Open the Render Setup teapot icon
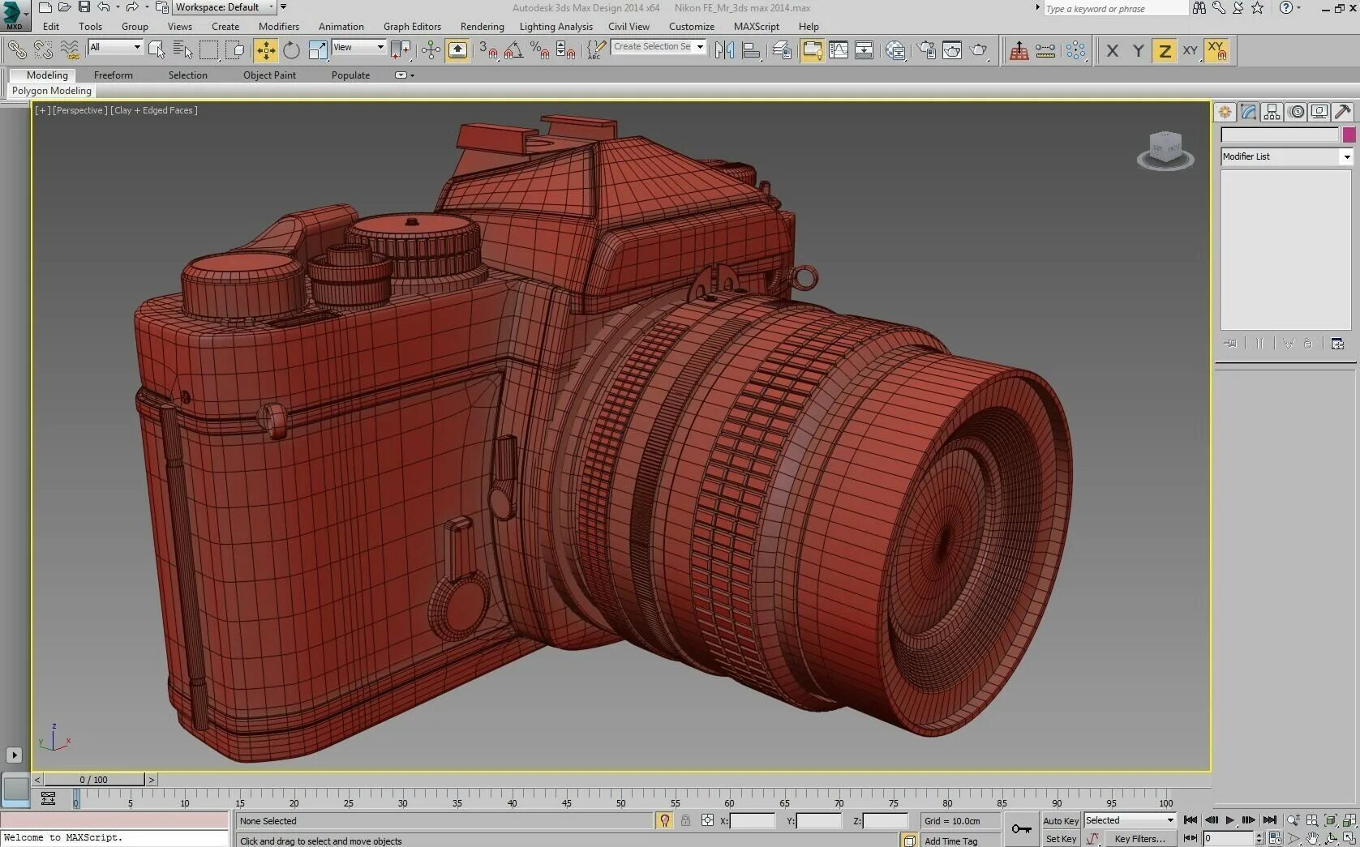 [926, 50]
